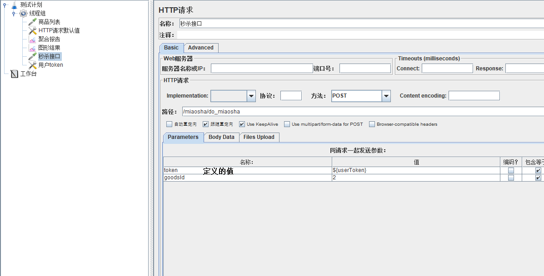Toggle 编码 checkbox for the token row

tap(511, 171)
